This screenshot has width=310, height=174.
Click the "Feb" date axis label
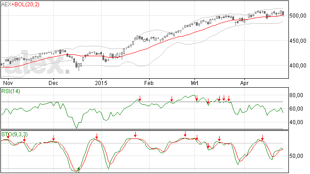149,83
